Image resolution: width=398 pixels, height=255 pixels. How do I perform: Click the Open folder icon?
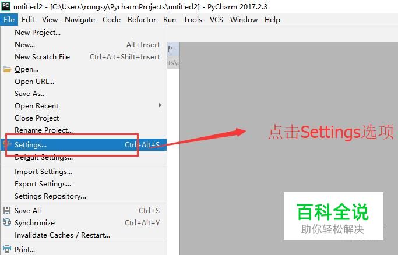click(7, 69)
